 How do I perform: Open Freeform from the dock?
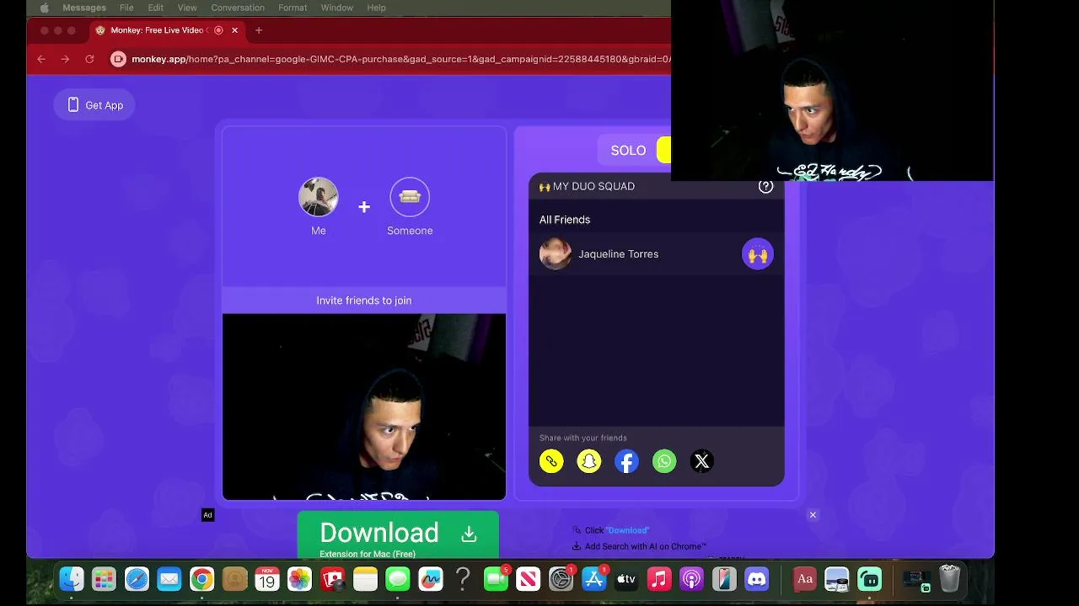(x=431, y=579)
